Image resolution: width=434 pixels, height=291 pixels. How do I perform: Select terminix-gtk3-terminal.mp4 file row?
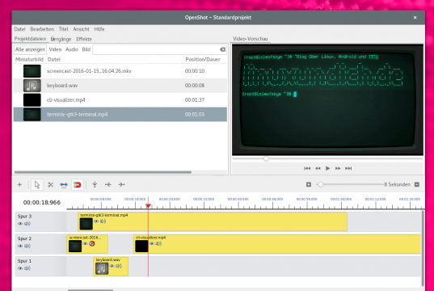[120, 114]
